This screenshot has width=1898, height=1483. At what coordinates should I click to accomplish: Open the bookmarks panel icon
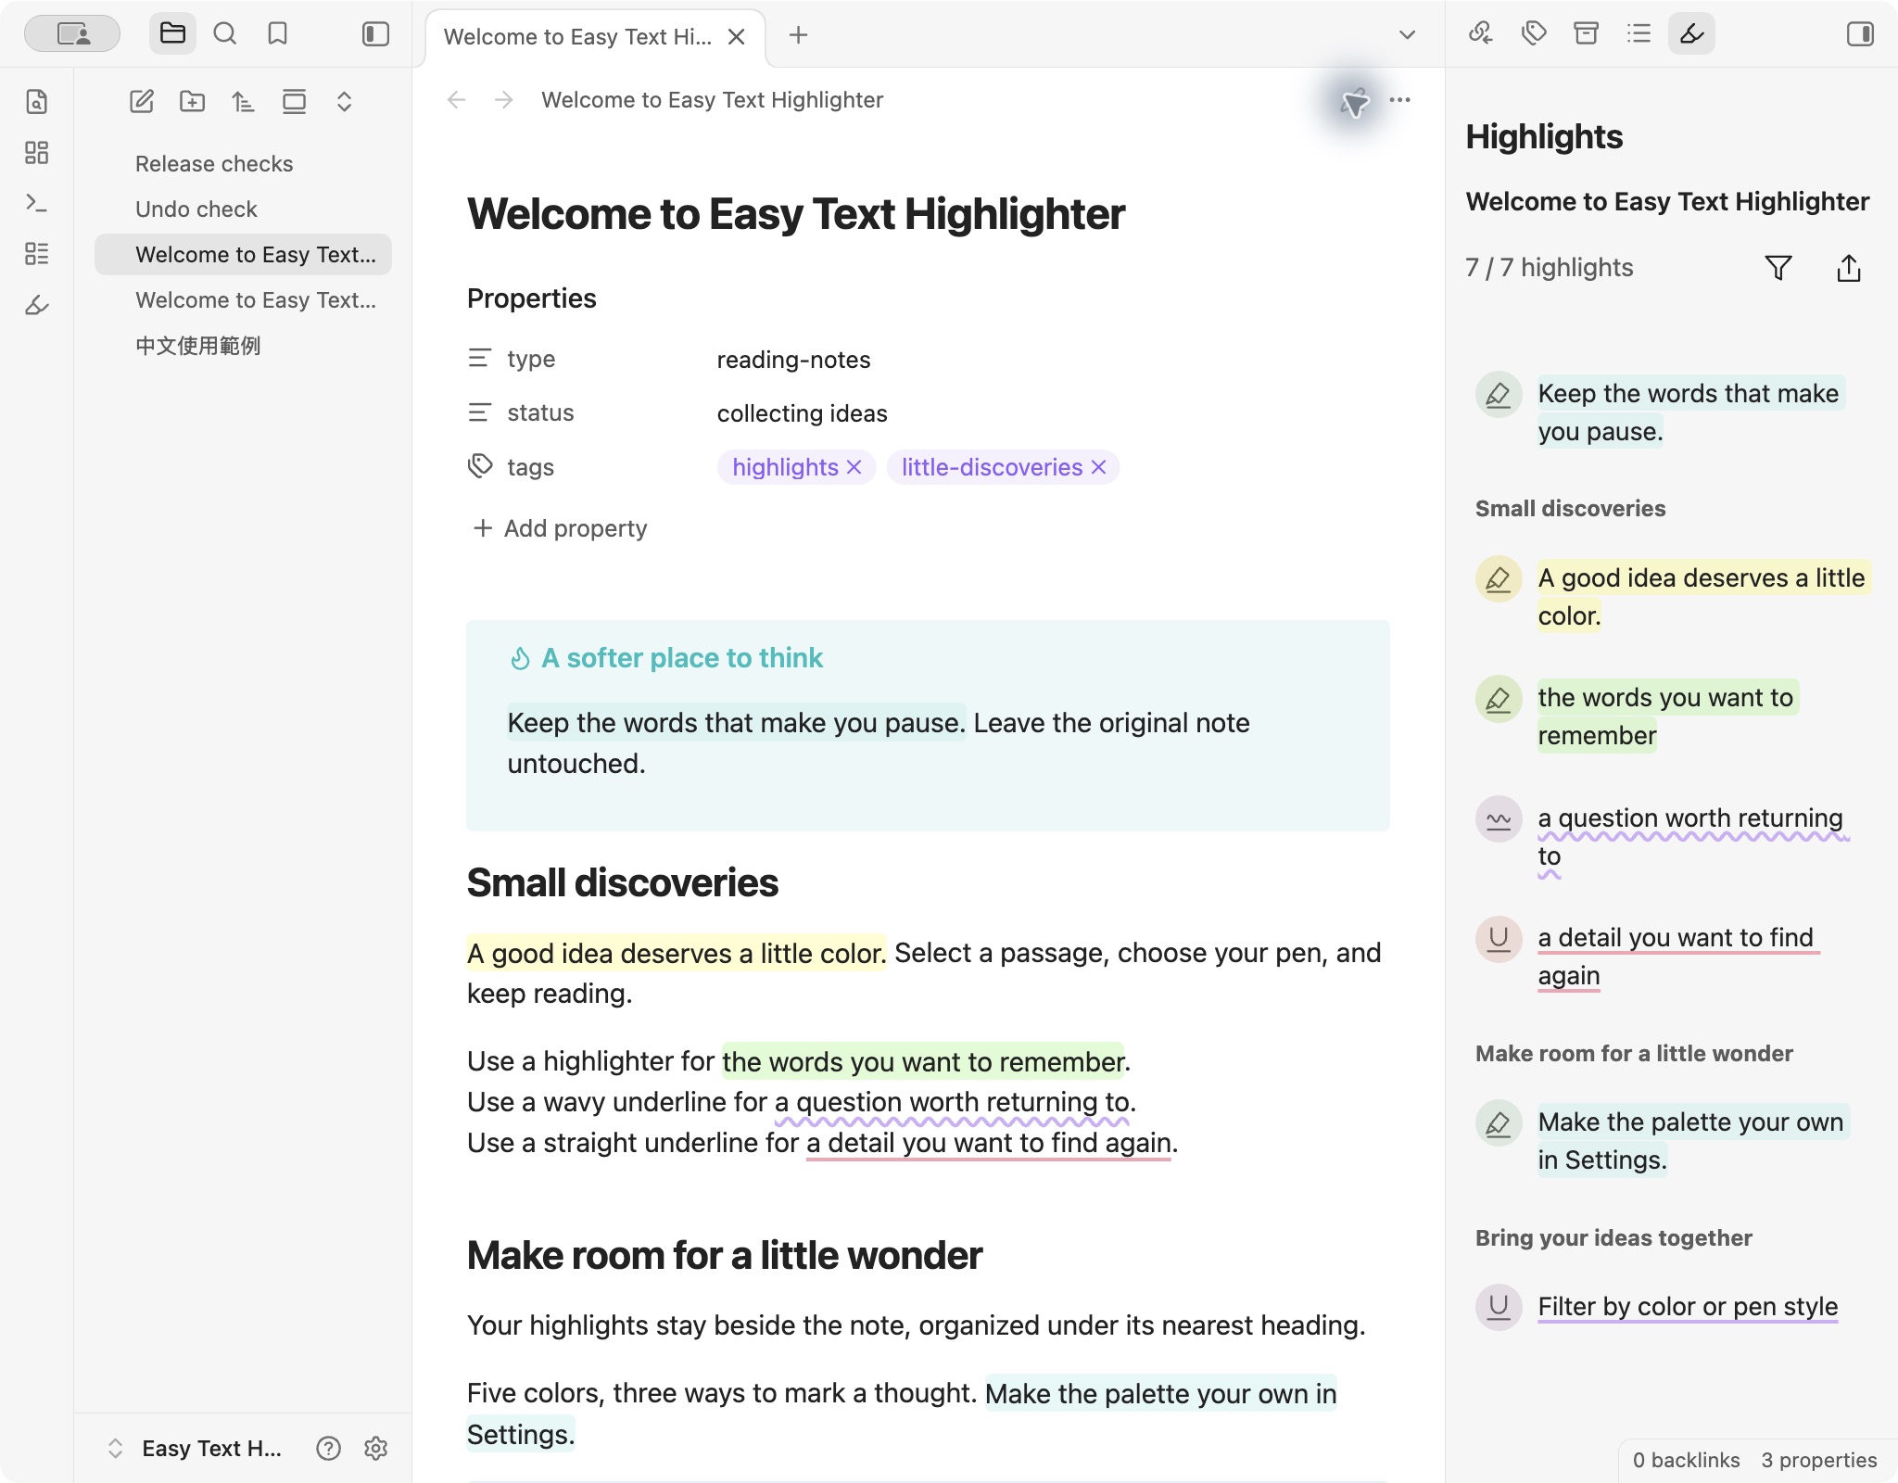pyautogui.click(x=277, y=34)
